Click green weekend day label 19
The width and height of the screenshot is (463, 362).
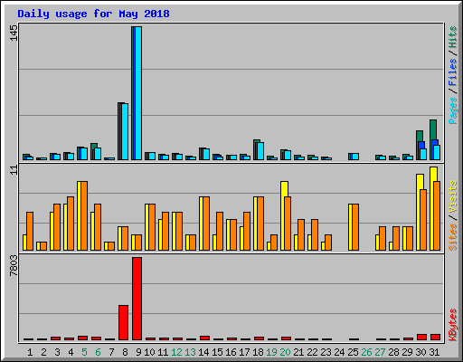[271, 352]
